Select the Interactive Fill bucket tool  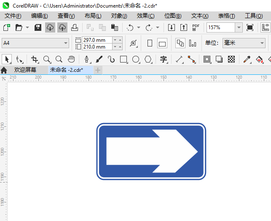(x=260, y=59)
